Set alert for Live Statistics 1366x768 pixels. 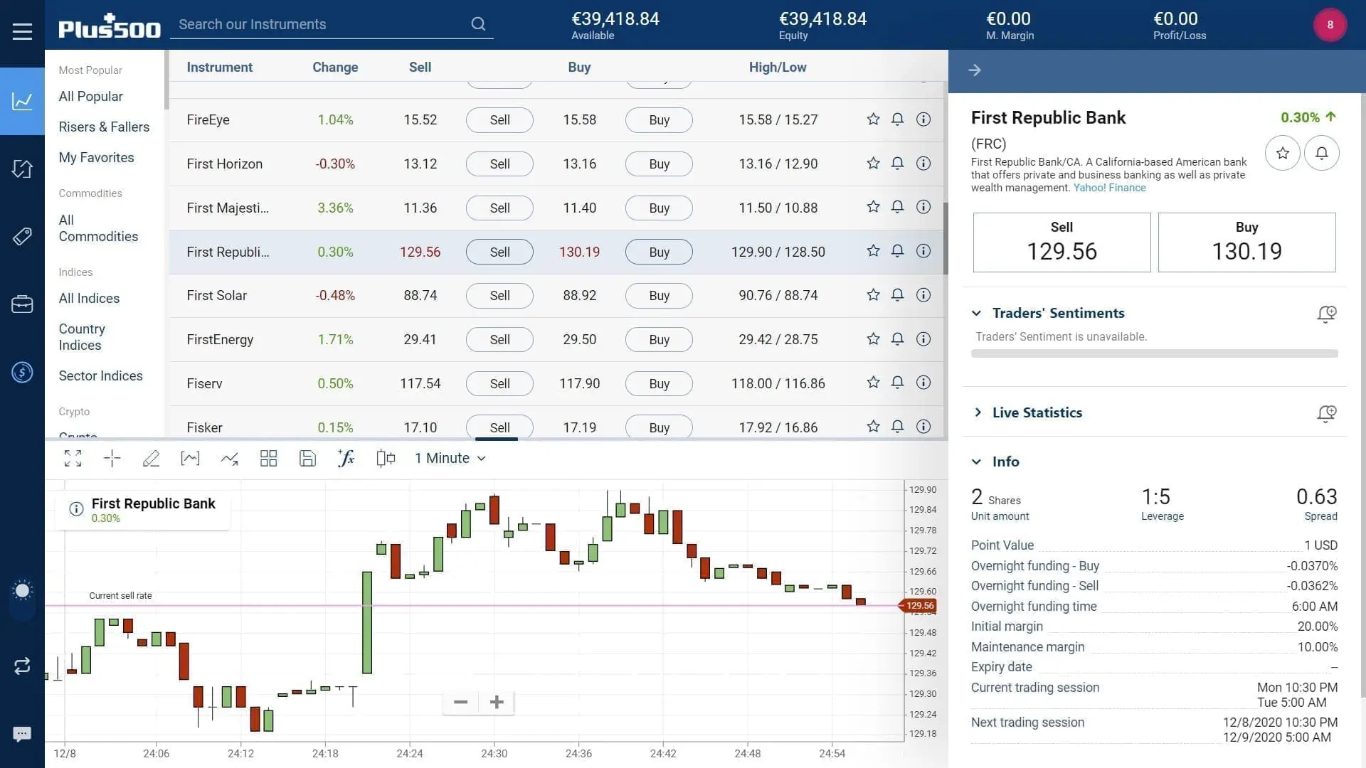pos(1327,413)
